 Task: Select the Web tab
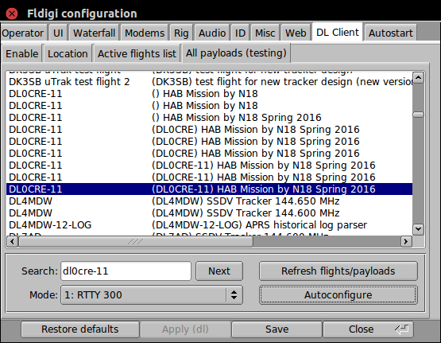pos(296,33)
